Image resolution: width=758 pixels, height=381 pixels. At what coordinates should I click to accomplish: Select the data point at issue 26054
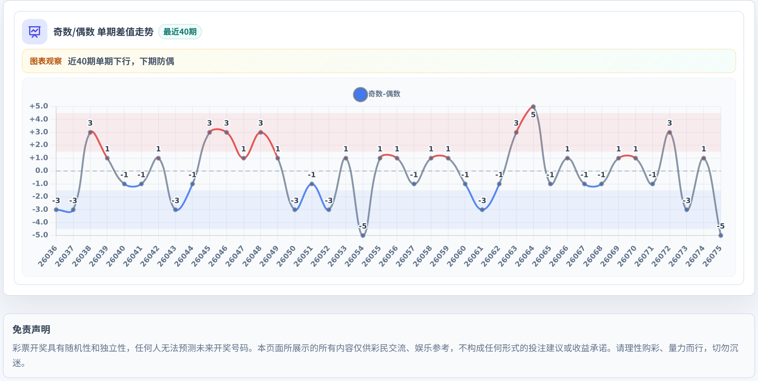(363, 235)
